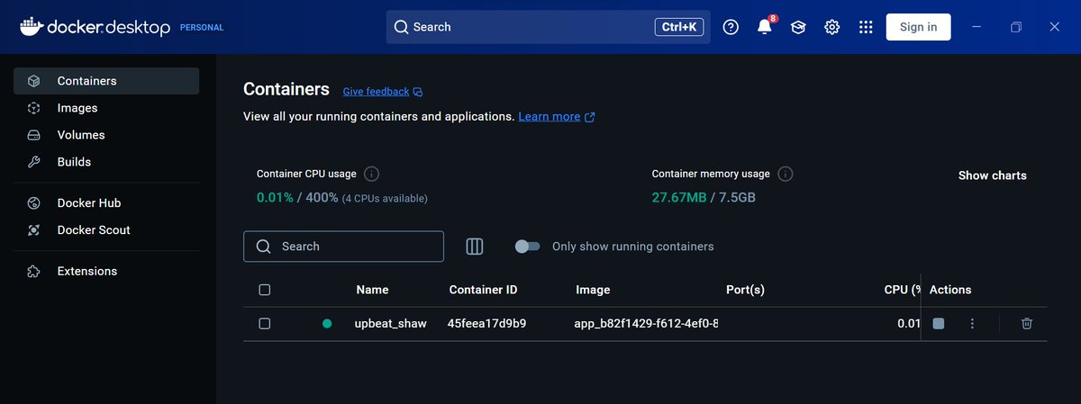
Task: Click the PERSONAL plan label
Action: tap(202, 28)
